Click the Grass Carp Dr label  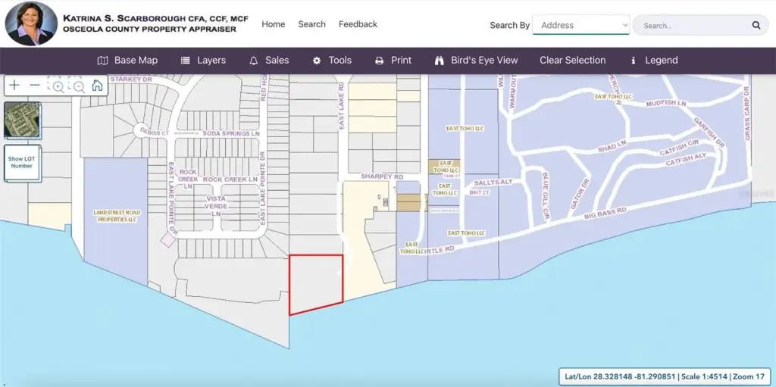click(747, 114)
